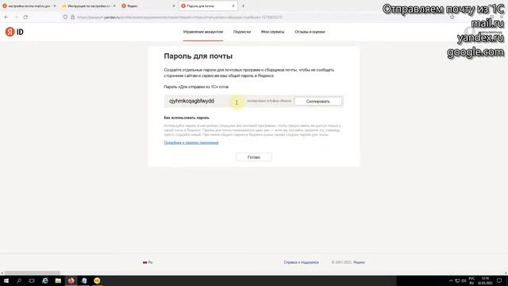Image resolution: width=508 pixels, height=286 pixels.
Task: Close the 'Инструкция по настройке' tab
Action: [x=114, y=6]
